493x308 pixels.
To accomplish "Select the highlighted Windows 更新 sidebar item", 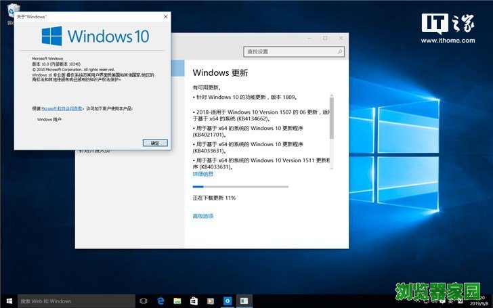I will (x=177, y=68).
